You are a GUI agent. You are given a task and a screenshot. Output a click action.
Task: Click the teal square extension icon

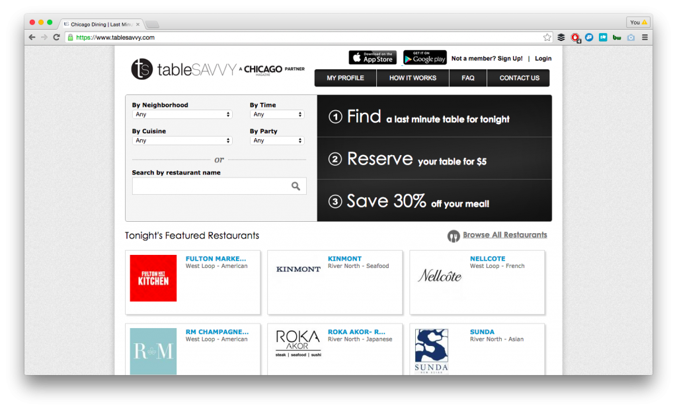(603, 38)
